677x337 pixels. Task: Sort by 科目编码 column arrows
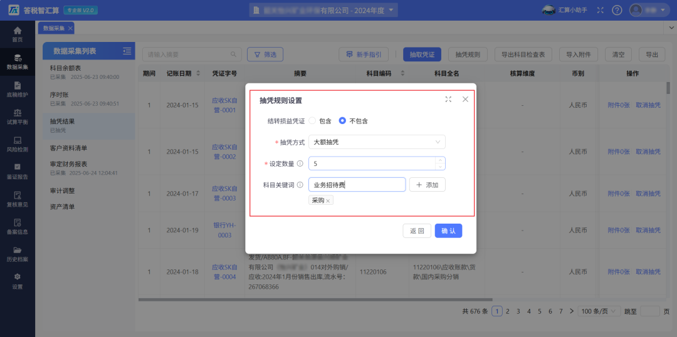(402, 74)
